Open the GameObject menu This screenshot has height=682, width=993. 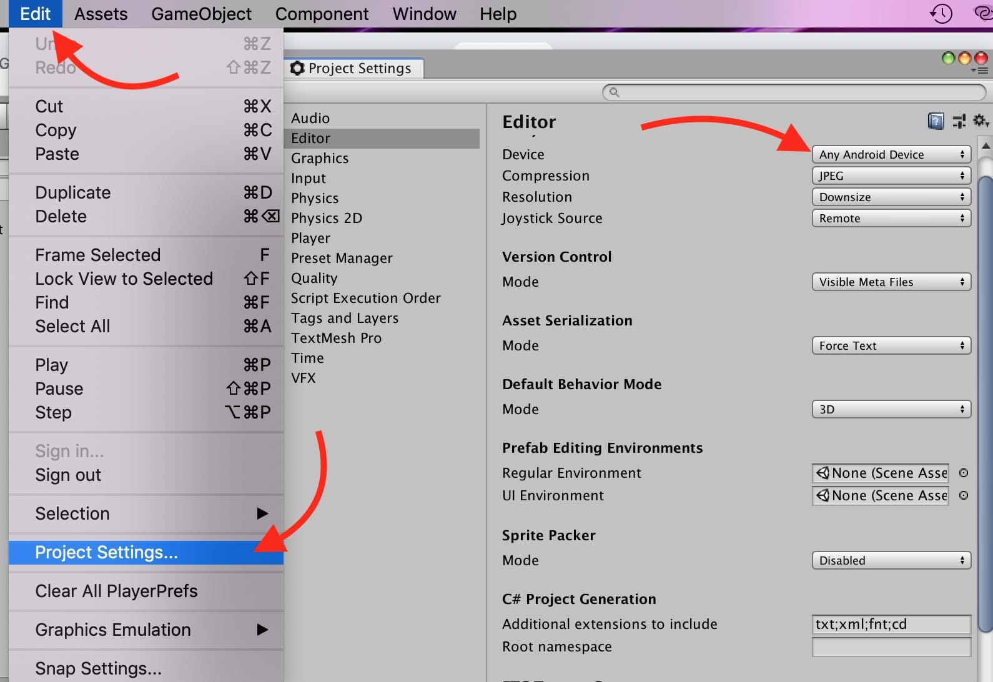click(x=201, y=14)
